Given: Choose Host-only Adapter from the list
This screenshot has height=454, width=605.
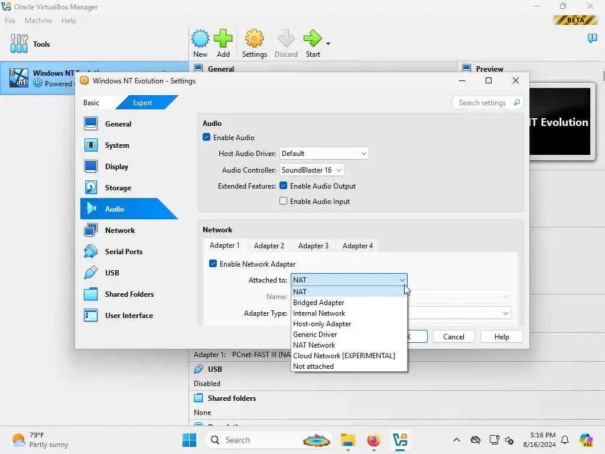Looking at the screenshot, I should pos(349,323).
